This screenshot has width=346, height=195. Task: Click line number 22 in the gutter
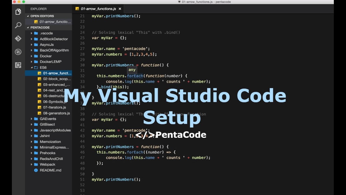tap(82, 21)
